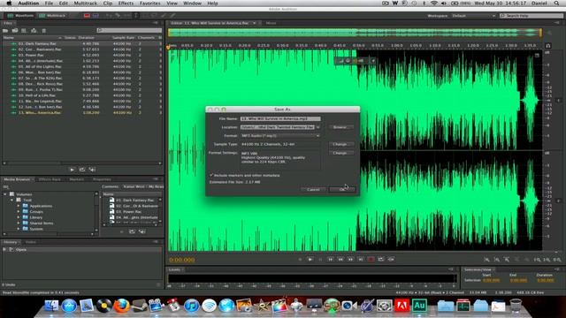
Task: Select '10. Hell of a Life.flac' in Files list
Action: tap(81, 95)
